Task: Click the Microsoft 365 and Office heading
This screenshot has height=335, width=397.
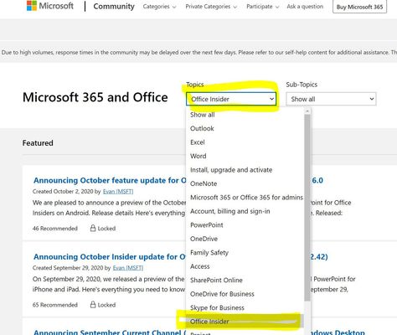Action: tap(95, 97)
